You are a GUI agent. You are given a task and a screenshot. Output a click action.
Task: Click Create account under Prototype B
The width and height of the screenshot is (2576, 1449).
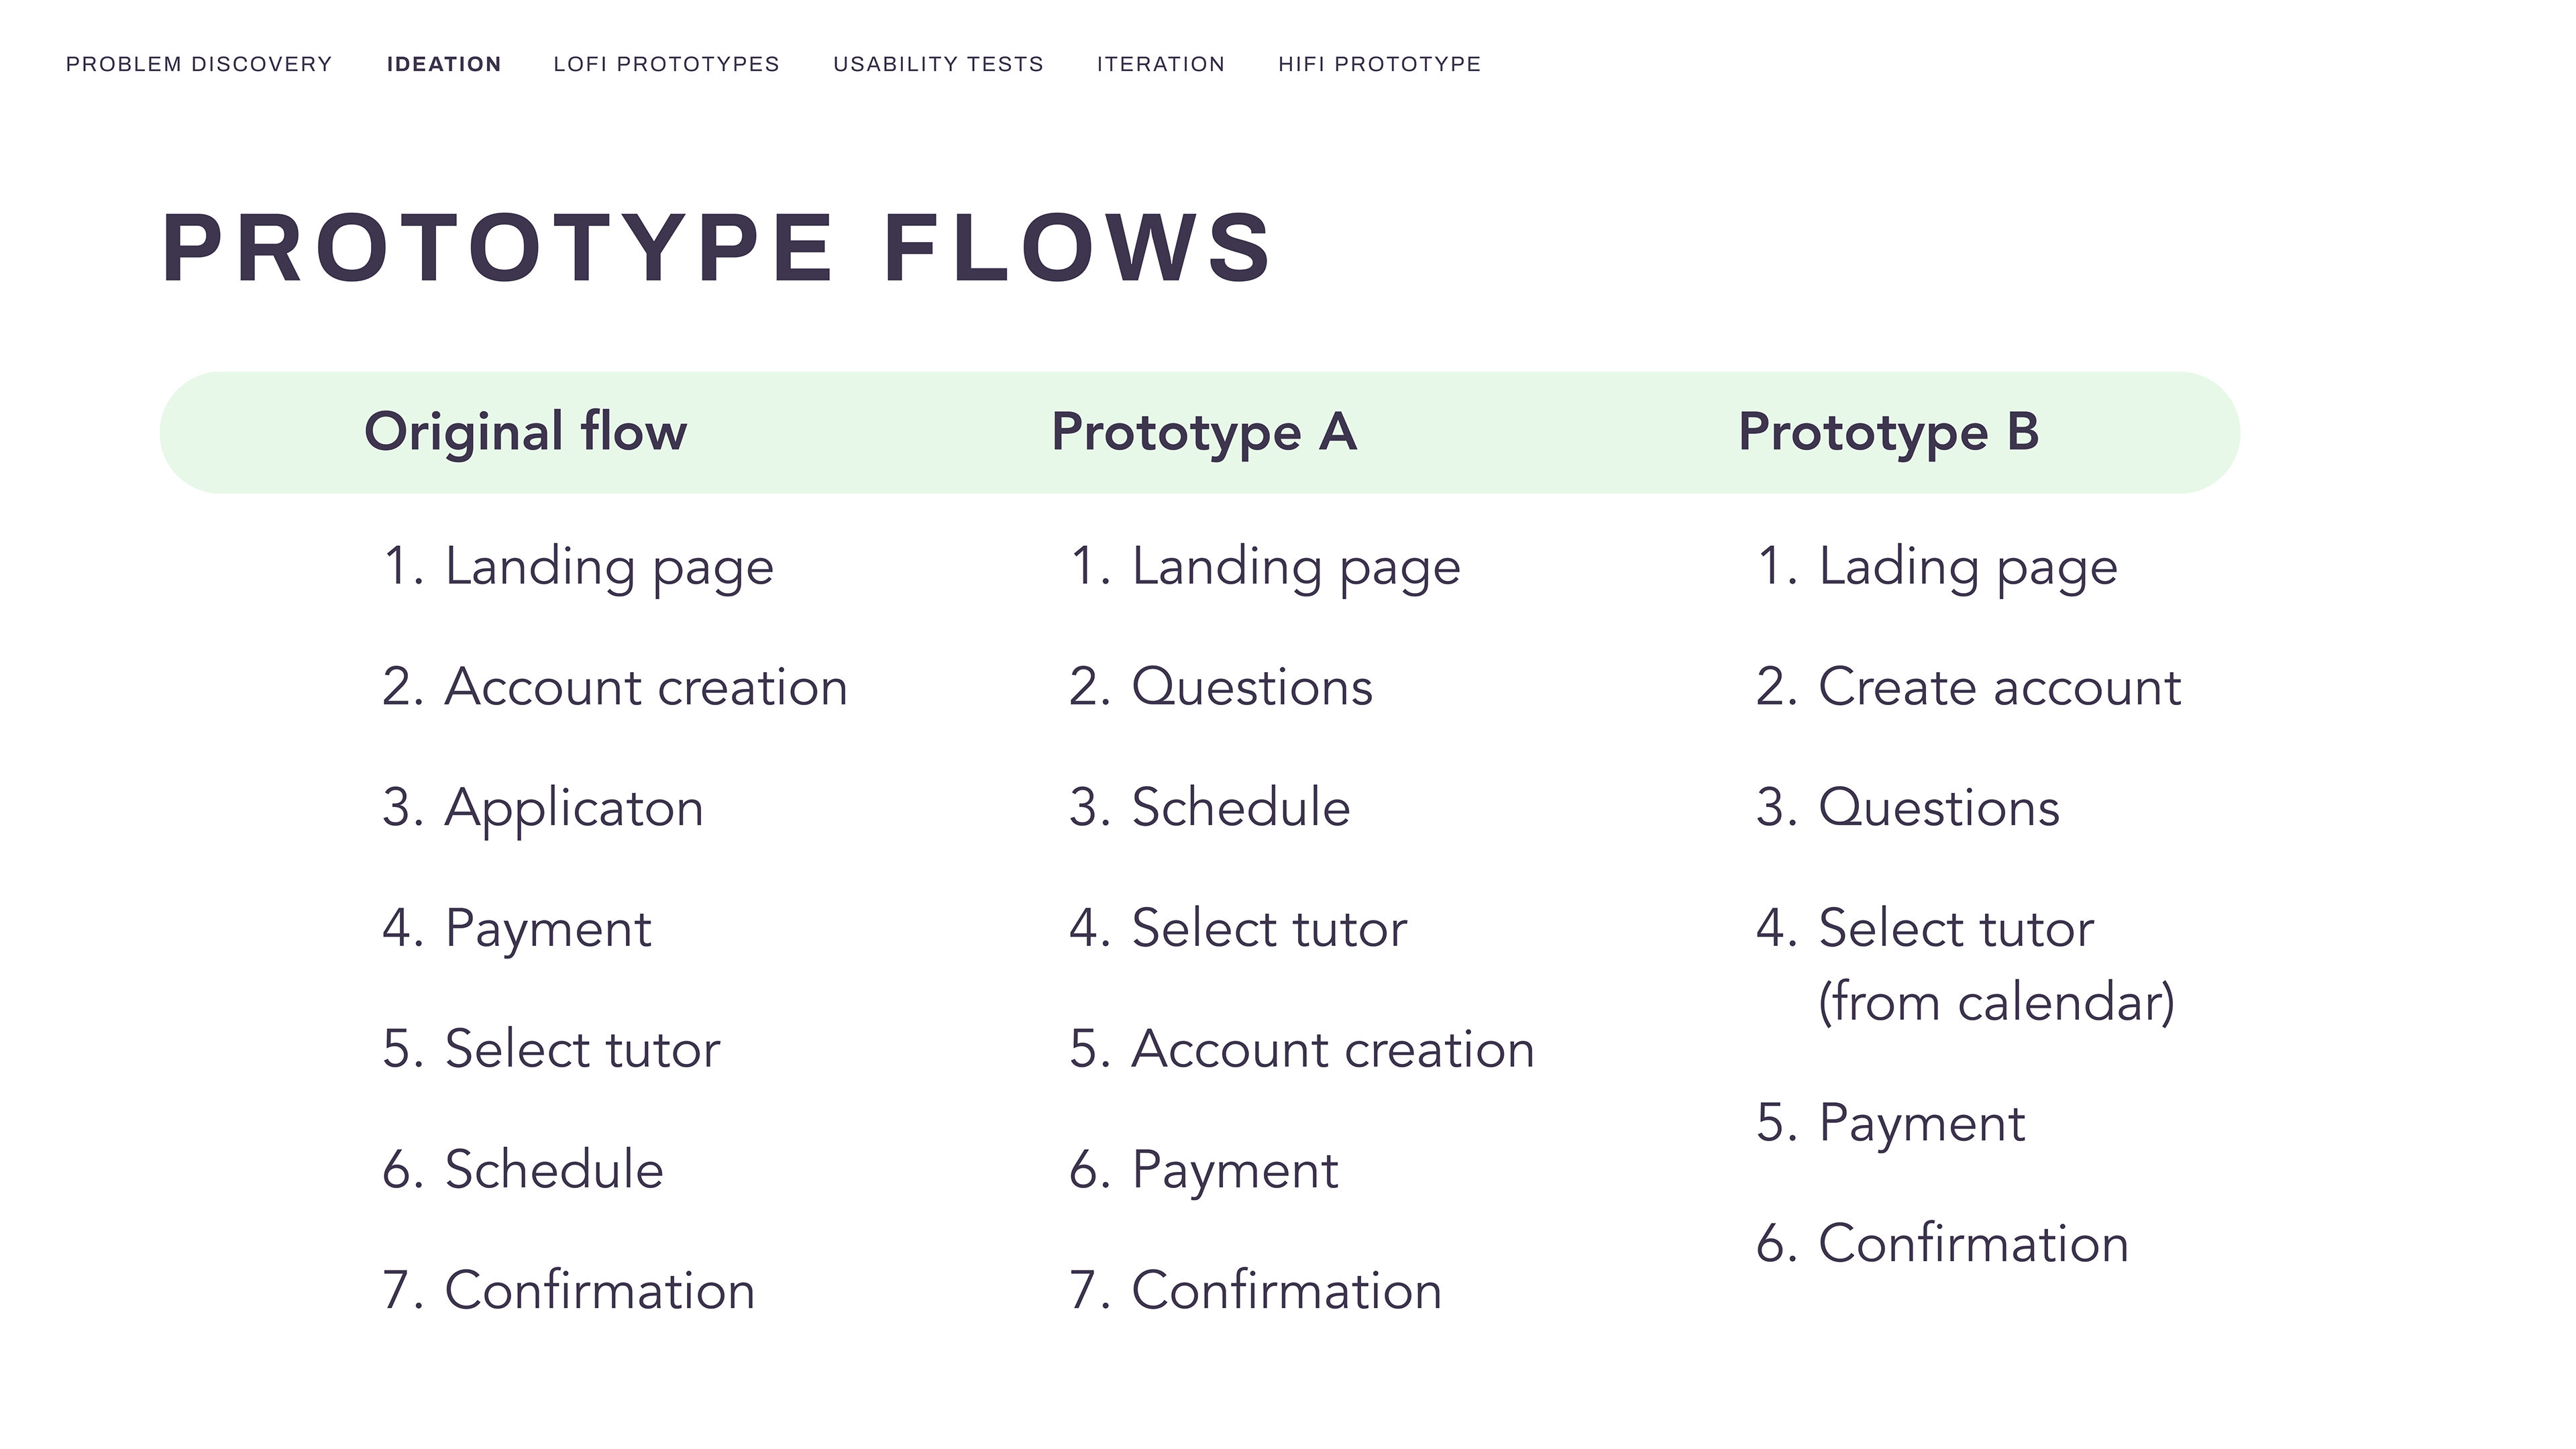[1999, 687]
